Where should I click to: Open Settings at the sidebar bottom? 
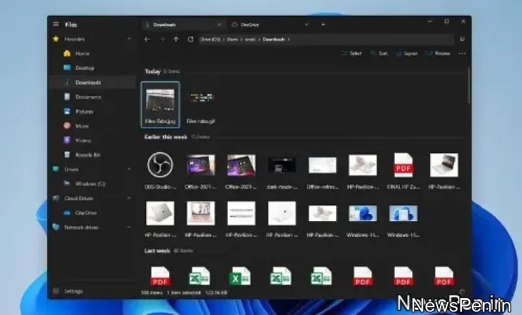(73, 291)
